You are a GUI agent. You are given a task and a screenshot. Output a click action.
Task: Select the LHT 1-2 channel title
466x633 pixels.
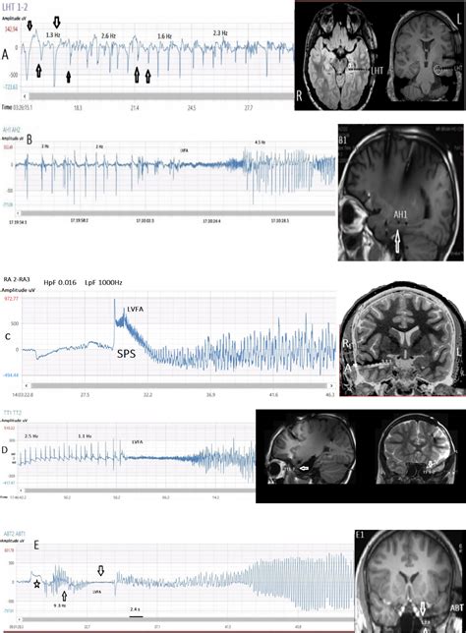click(15, 7)
